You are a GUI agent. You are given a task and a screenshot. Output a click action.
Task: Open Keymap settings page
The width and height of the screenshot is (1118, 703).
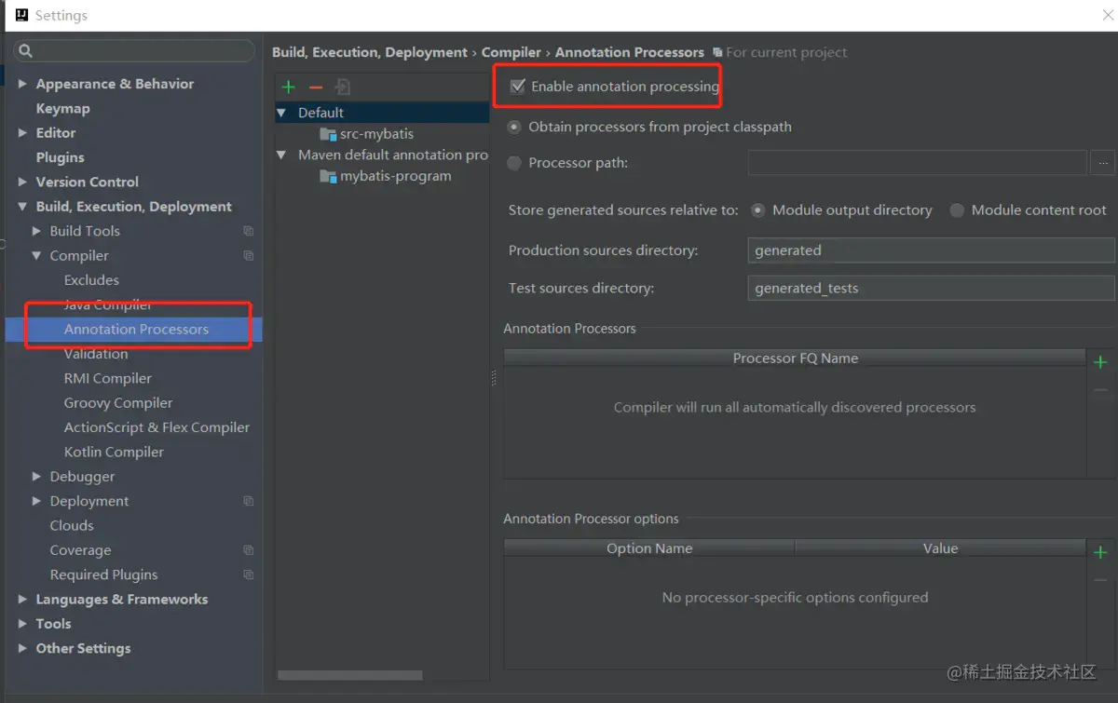[62, 108]
